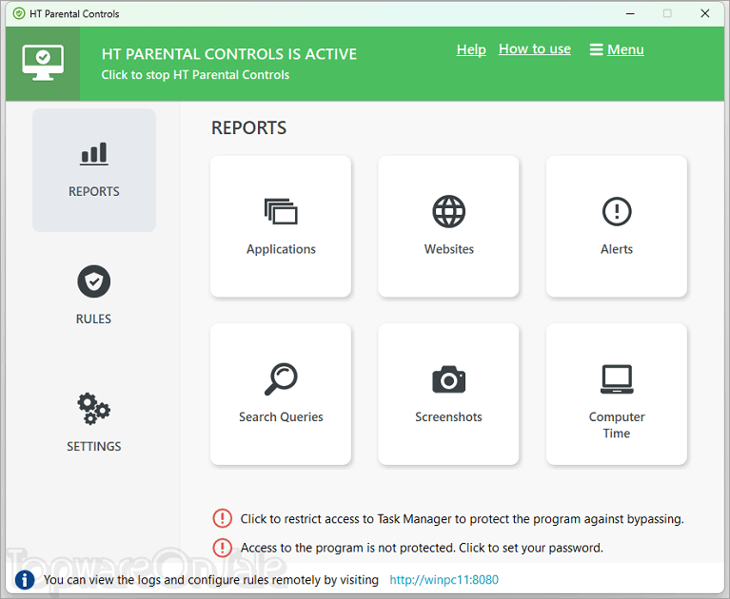Click the Computer Time laptop icon
The width and height of the screenshot is (730, 599).
click(617, 379)
